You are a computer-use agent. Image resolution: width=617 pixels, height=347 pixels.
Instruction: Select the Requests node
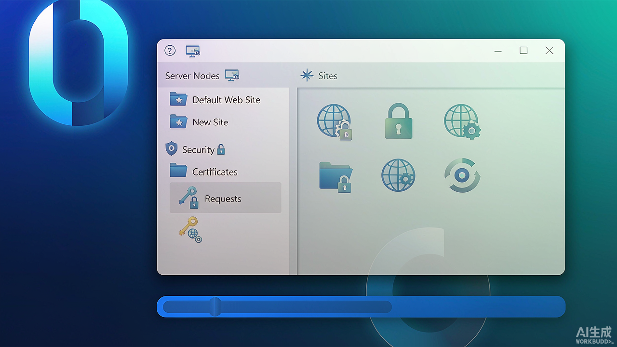click(225, 198)
